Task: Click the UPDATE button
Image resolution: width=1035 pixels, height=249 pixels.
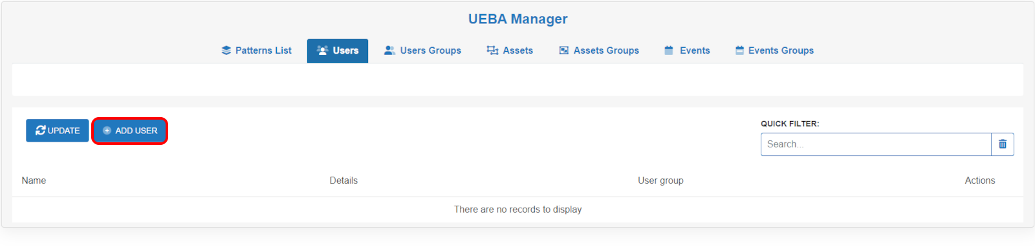Action: click(58, 131)
